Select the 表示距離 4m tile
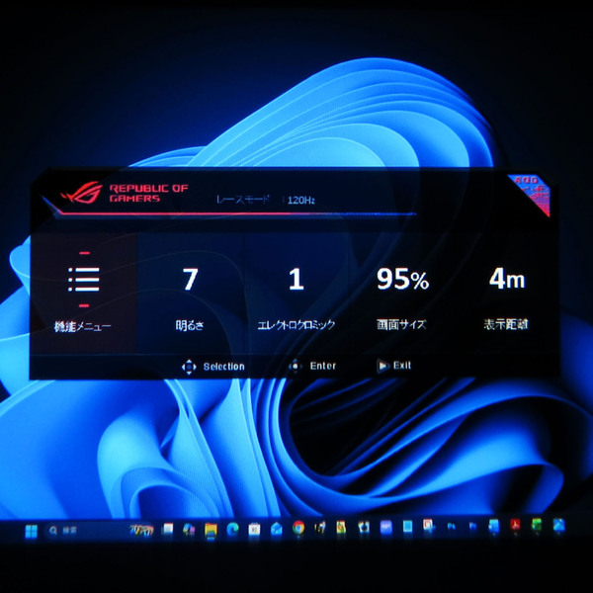Image resolution: width=593 pixels, height=593 pixels. tap(507, 294)
